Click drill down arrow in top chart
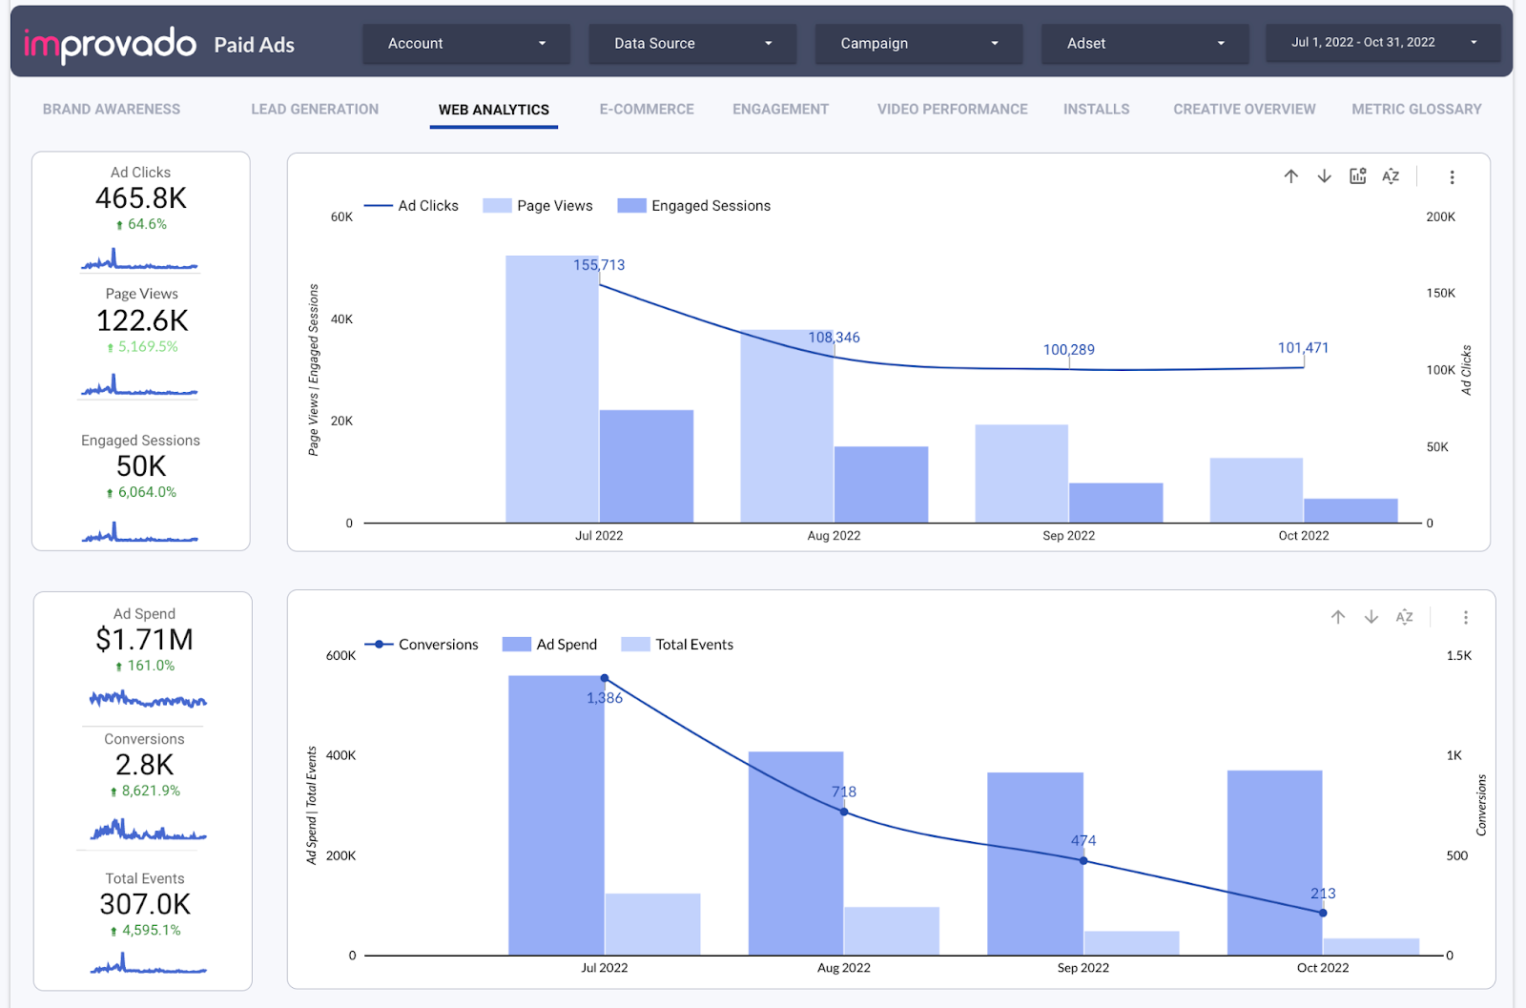 coord(1324,176)
